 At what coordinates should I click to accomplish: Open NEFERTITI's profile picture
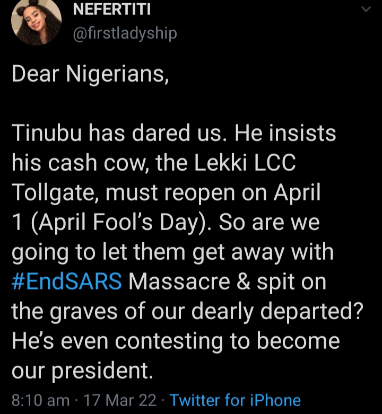click(36, 22)
